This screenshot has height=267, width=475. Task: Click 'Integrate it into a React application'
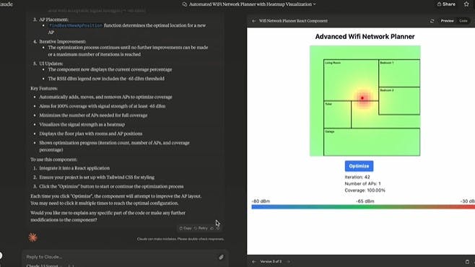[x=74, y=168]
